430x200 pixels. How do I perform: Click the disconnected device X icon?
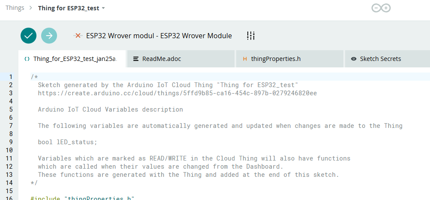(x=78, y=36)
